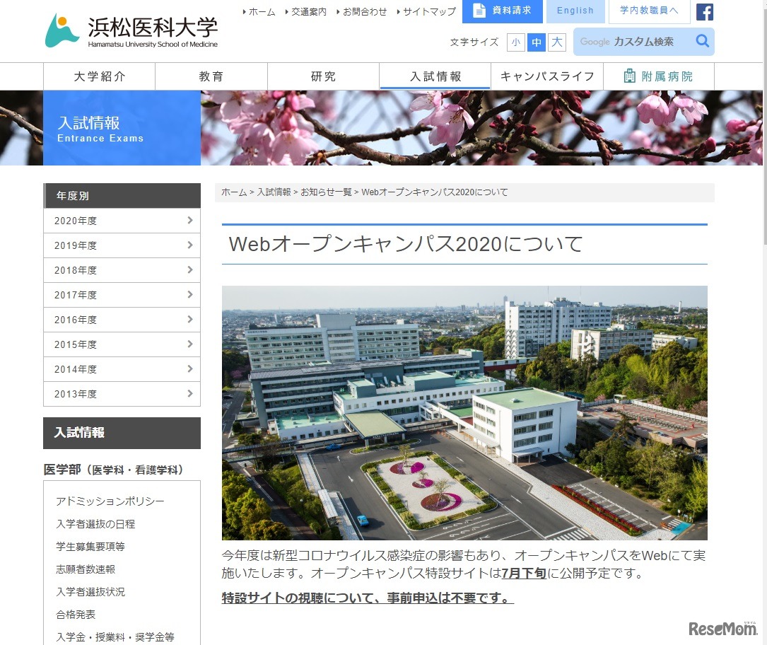Click the Facebook icon
This screenshot has height=645, width=767.
704,11
